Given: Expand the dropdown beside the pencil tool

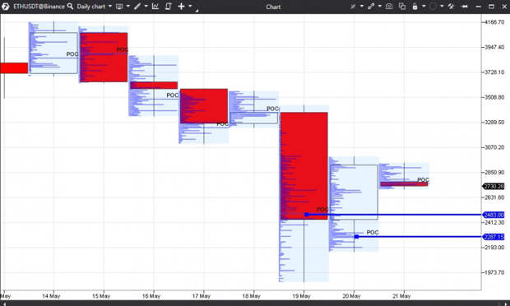Looking at the screenshot, I should tap(146, 7).
